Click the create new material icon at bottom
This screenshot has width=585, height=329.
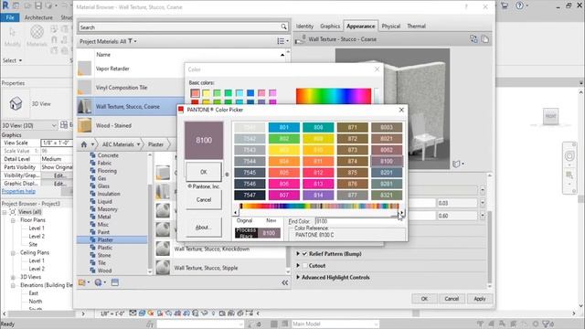coord(100,282)
